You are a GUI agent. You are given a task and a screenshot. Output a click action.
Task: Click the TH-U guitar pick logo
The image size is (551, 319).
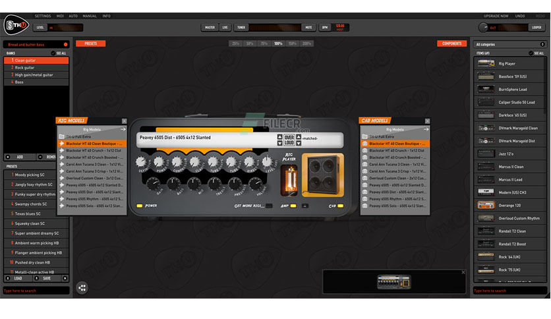coord(16,24)
